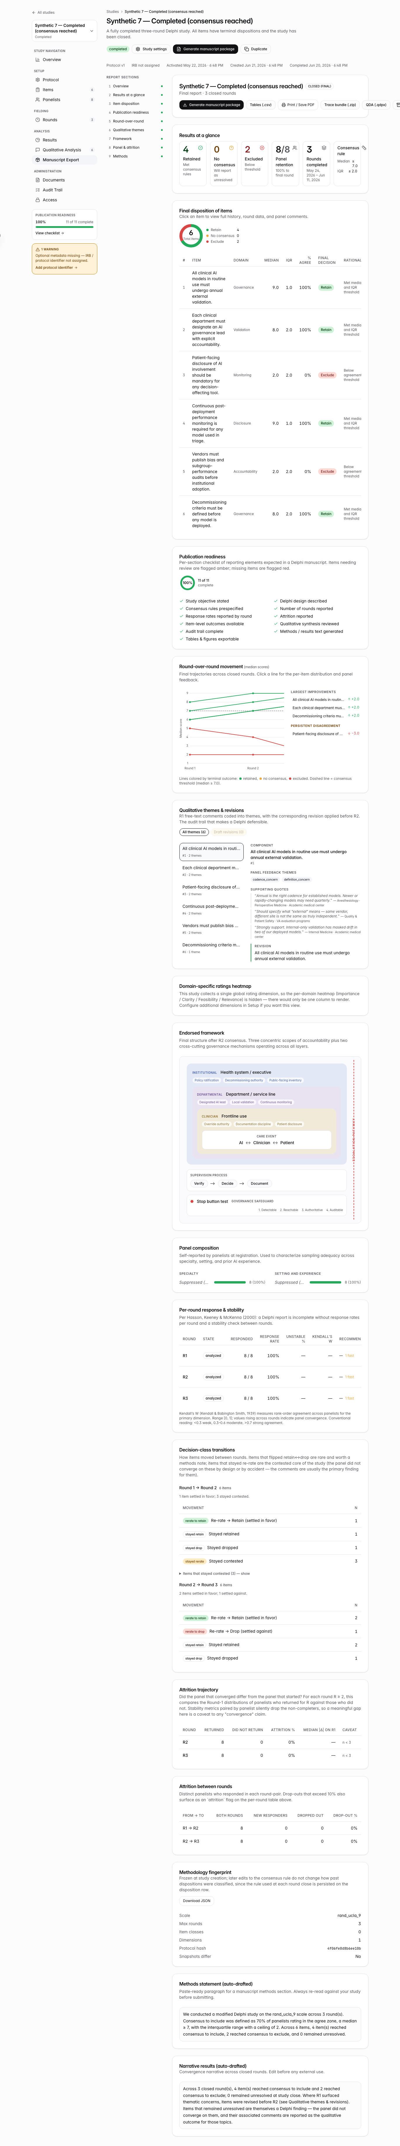
Task: Click Duplicate study button
Action: click(x=257, y=49)
